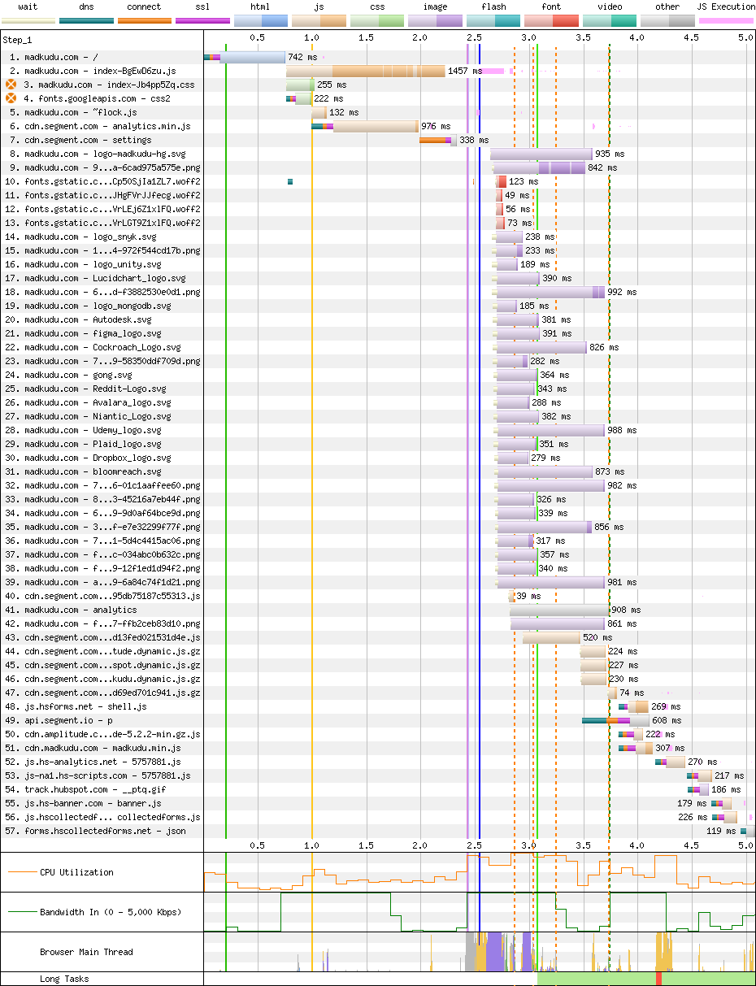Screen dimensions: 756x986
Task: Select the JS Execution legend swatch
Action: (x=726, y=20)
